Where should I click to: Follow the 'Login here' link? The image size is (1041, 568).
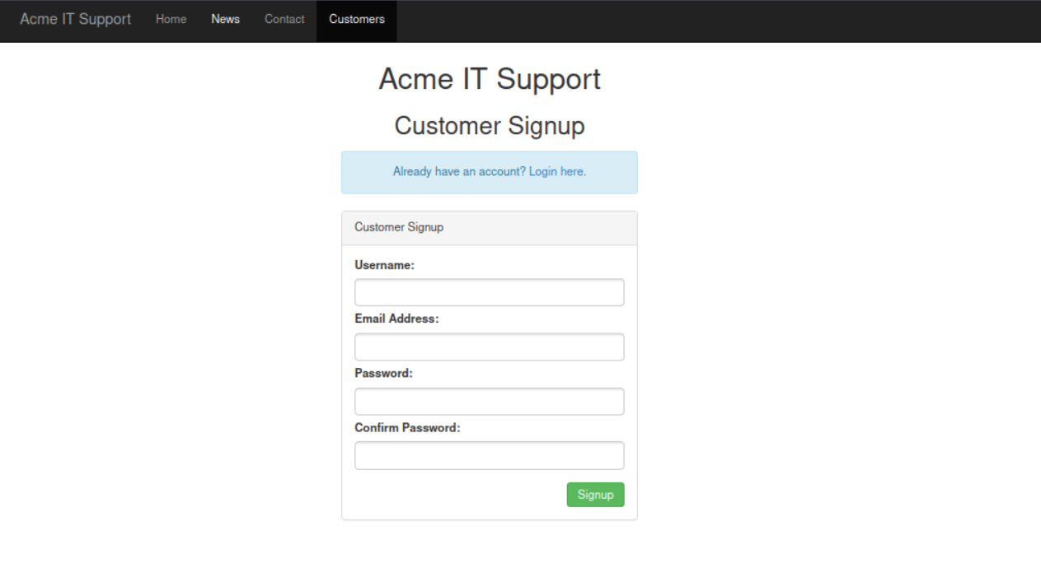click(x=557, y=171)
